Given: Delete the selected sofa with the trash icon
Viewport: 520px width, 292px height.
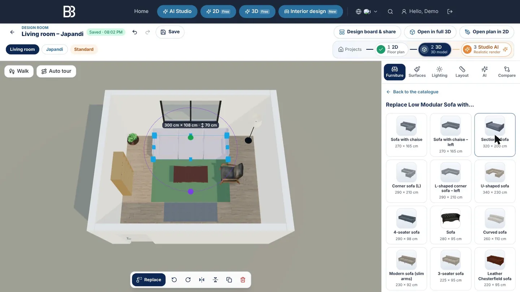Looking at the screenshot, I should point(243,280).
